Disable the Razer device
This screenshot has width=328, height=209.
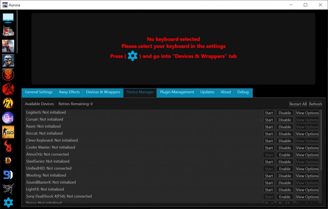[285, 127]
